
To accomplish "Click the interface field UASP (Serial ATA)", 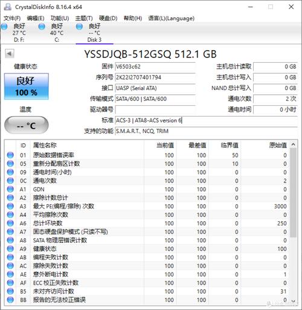I will pyautogui.click(x=155, y=88).
